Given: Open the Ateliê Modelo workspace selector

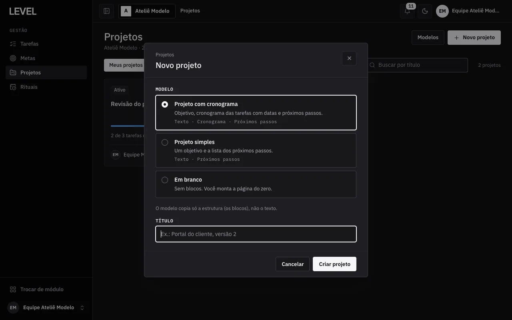Looking at the screenshot, I should pos(147,11).
